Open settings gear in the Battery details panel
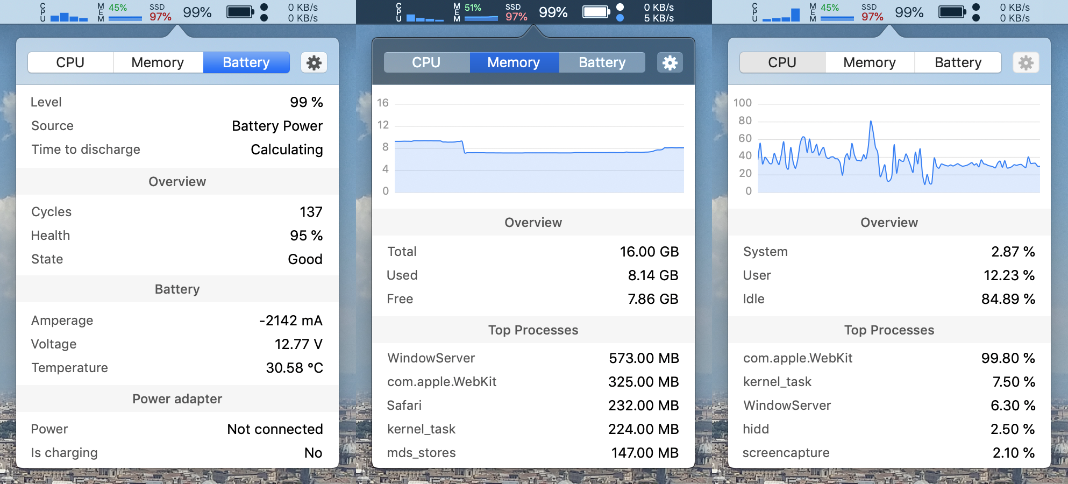 [314, 63]
